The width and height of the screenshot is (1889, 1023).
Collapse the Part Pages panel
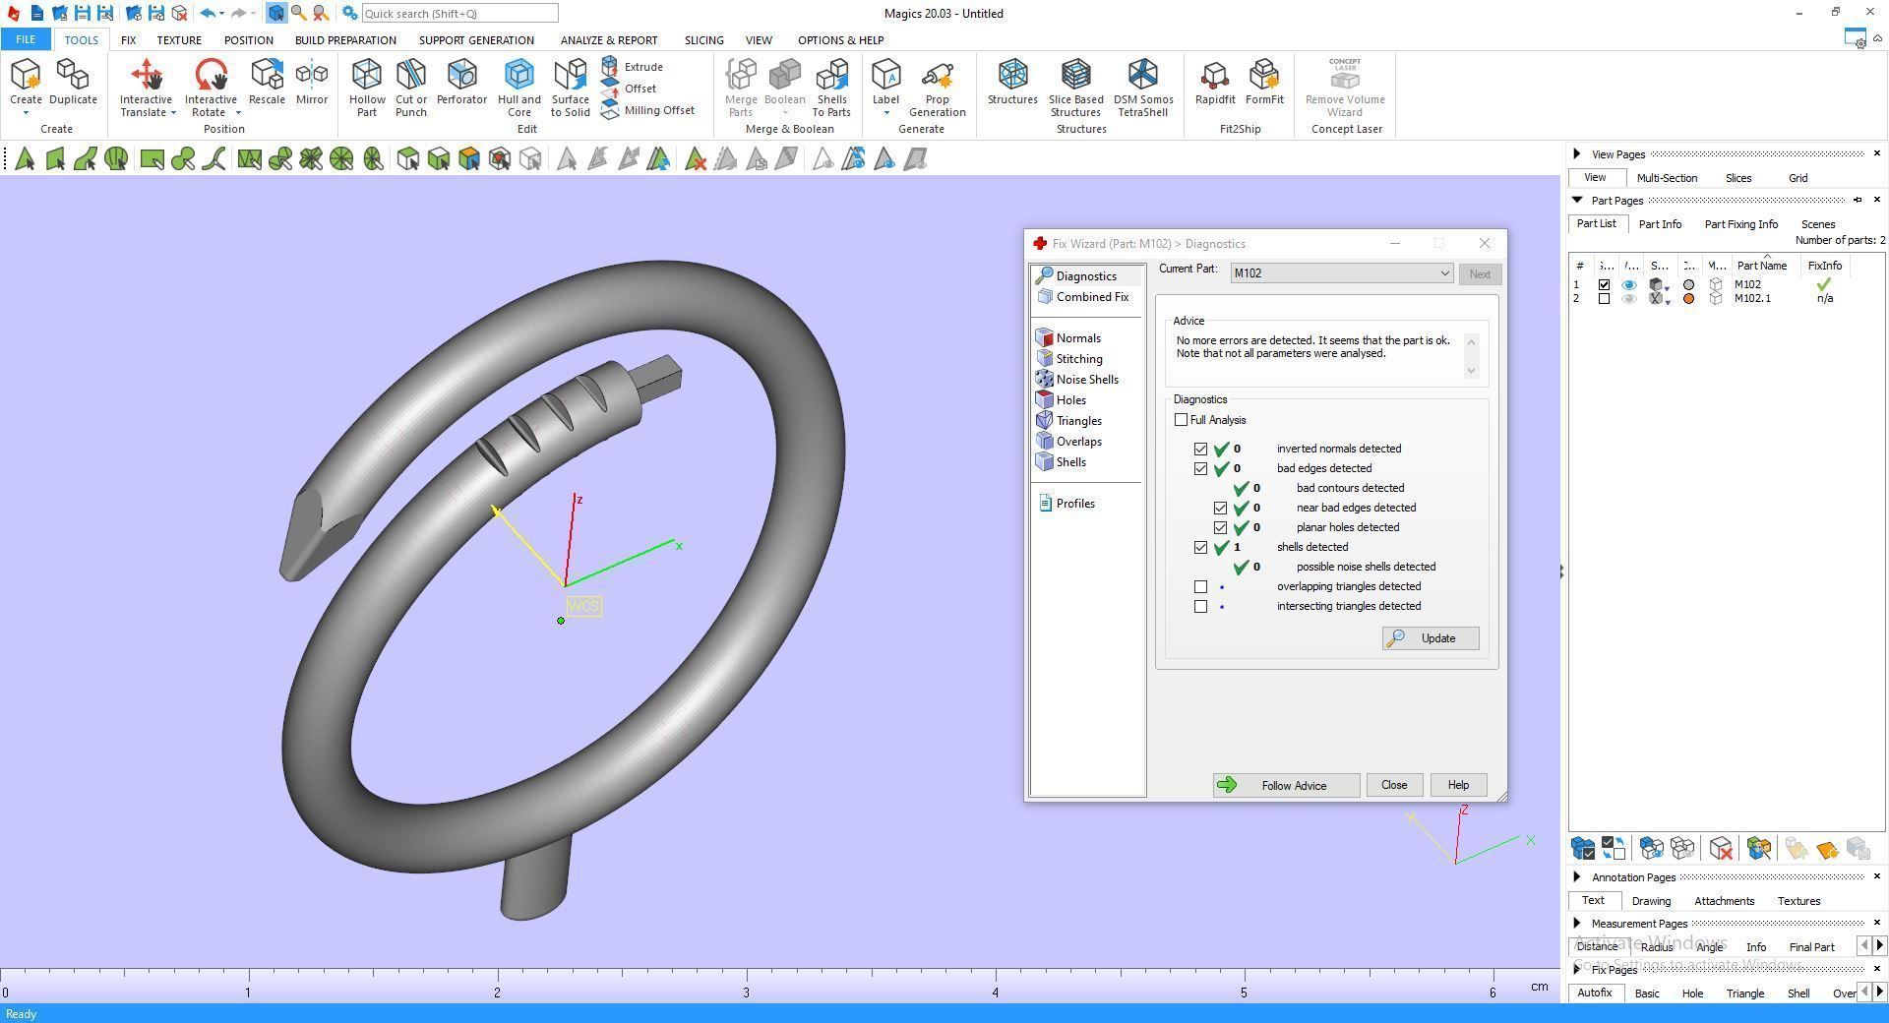click(1577, 200)
